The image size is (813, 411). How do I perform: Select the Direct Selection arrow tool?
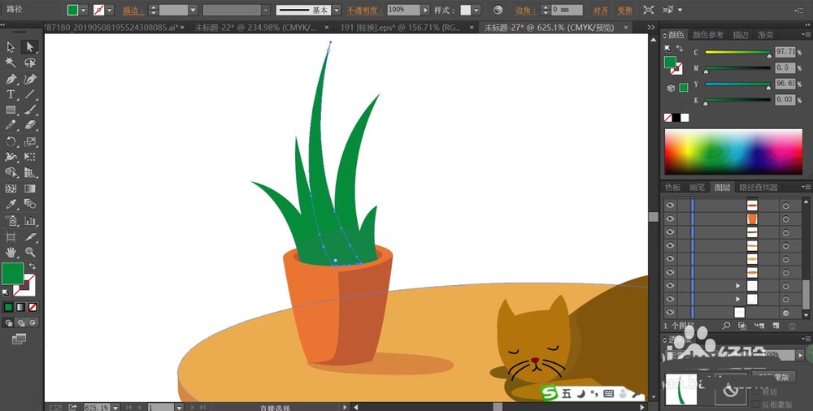pyautogui.click(x=29, y=47)
